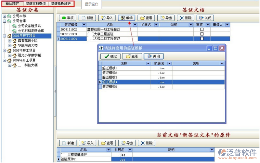Click 新建 in the 签证文档 toolbar
The height and width of the screenshot is (163, 260).
click(87, 18)
